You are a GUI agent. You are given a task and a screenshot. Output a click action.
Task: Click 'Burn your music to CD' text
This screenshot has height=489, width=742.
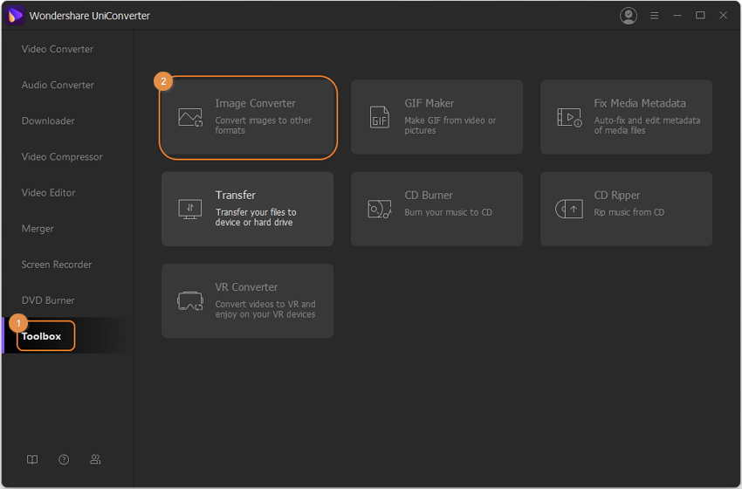click(448, 212)
